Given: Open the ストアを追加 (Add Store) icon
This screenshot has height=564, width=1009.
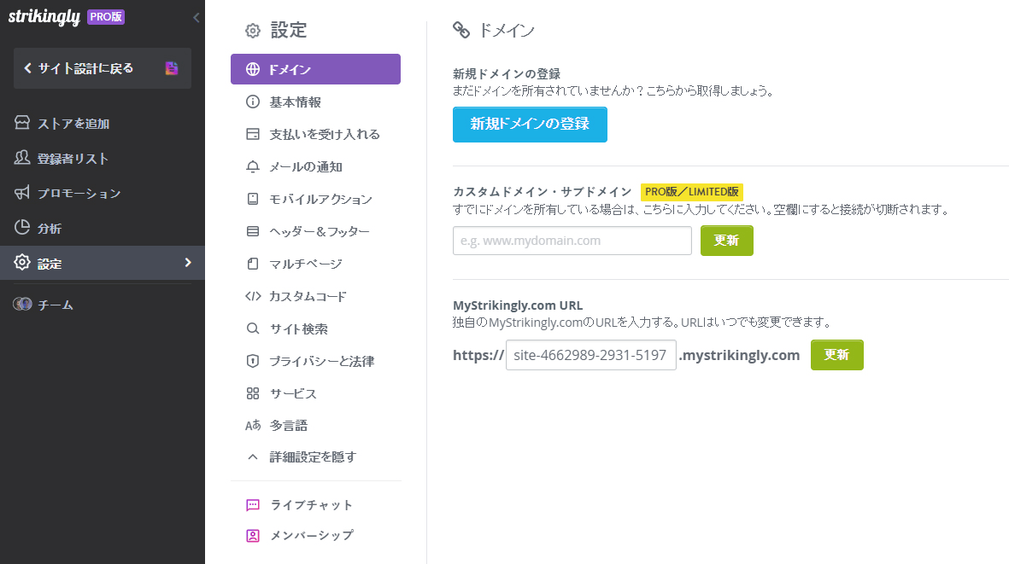Looking at the screenshot, I should pos(24,123).
